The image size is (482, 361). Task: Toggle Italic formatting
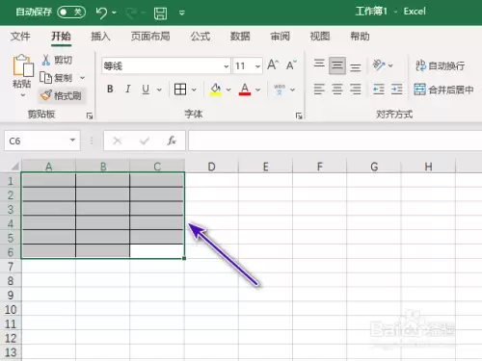[128, 89]
